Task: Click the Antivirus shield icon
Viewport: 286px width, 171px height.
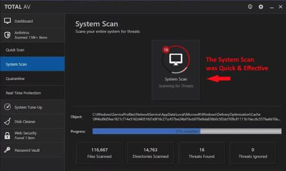Action: point(8,35)
